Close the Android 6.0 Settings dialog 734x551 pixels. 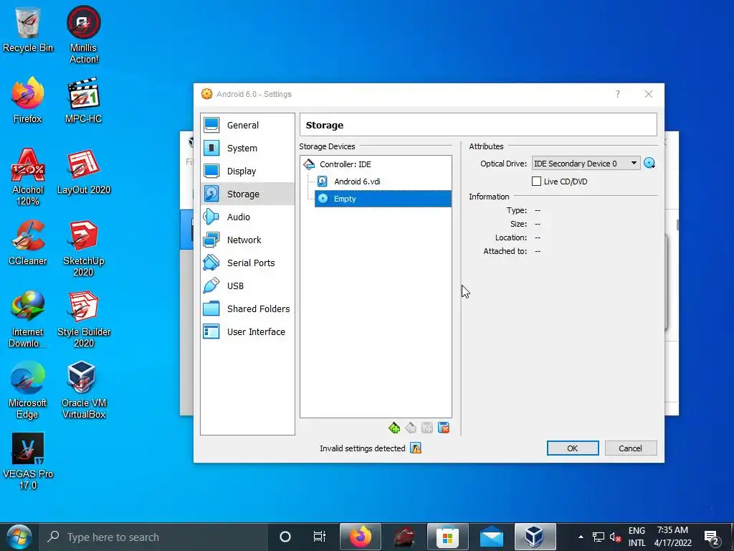point(648,94)
